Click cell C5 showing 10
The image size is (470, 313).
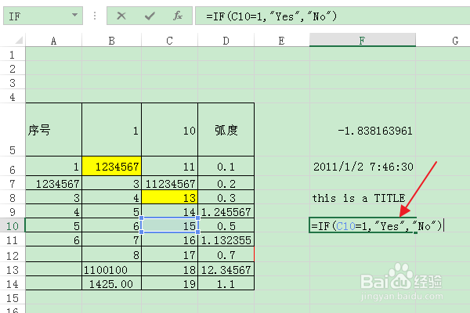coord(170,130)
